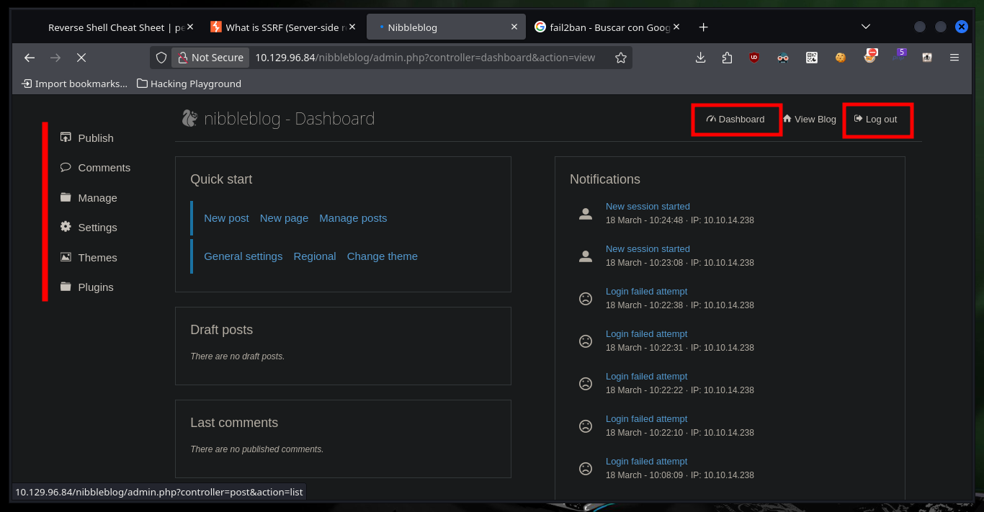Stop loading the page with the X button
The image size is (984, 512).
coord(81,58)
